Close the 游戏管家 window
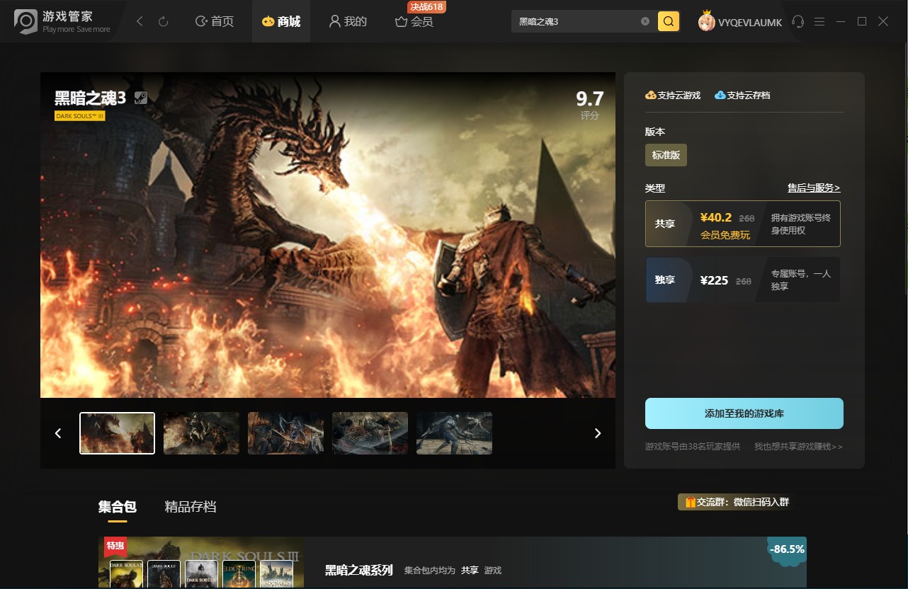 883,22
